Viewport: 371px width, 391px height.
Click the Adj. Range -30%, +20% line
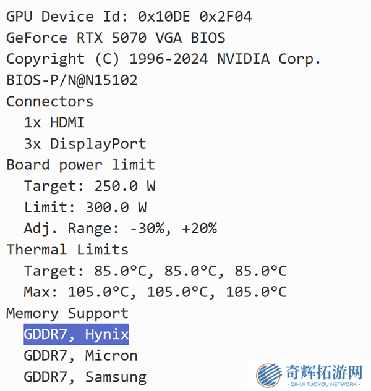(x=120, y=229)
